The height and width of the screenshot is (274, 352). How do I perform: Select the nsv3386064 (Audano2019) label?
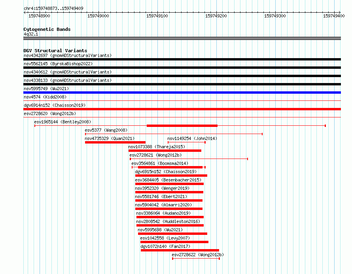click(x=163, y=213)
